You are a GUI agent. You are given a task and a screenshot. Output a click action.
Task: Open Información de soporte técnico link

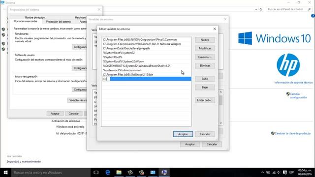coord(293,83)
